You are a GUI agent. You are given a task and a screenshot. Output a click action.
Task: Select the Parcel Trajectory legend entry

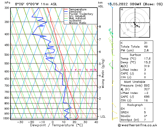pos(81,14)
